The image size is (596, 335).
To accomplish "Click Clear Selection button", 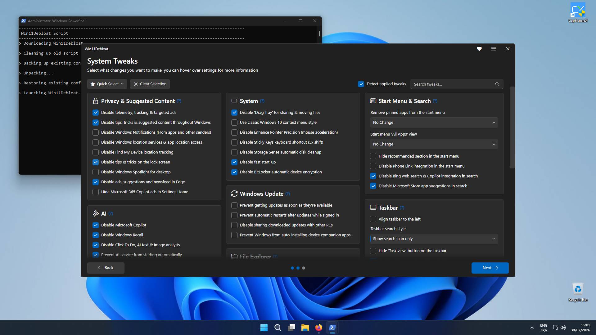I will click(x=150, y=84).
